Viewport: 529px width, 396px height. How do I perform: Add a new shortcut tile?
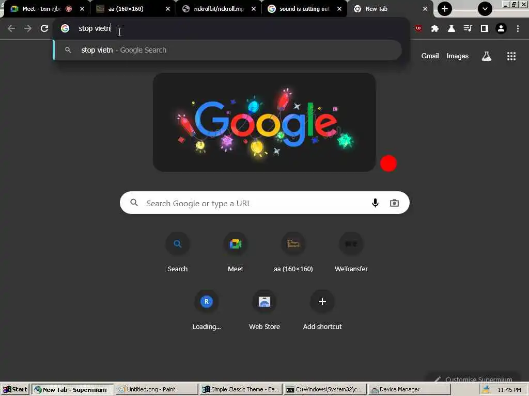click(322, 310)
